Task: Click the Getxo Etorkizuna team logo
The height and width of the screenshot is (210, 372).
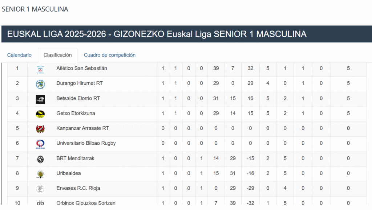Action: pyautogui.click(x=40, y=114)
